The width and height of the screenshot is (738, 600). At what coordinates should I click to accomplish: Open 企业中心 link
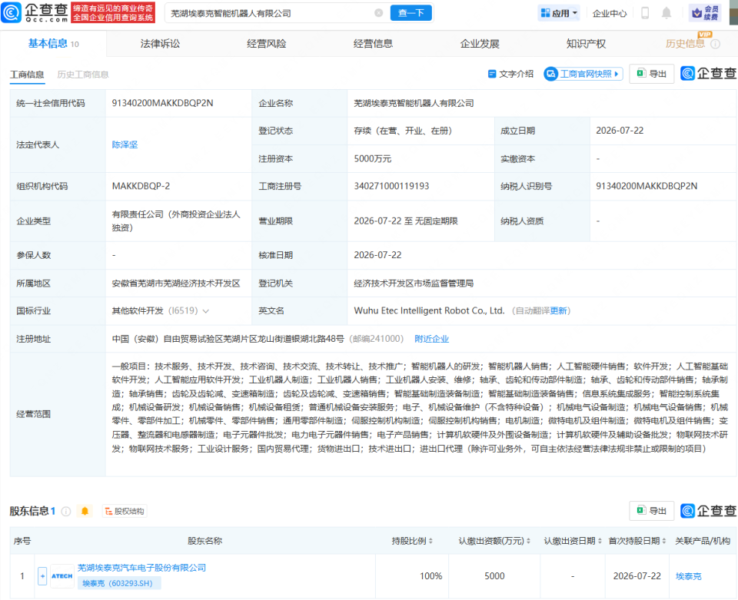[610, 14]
